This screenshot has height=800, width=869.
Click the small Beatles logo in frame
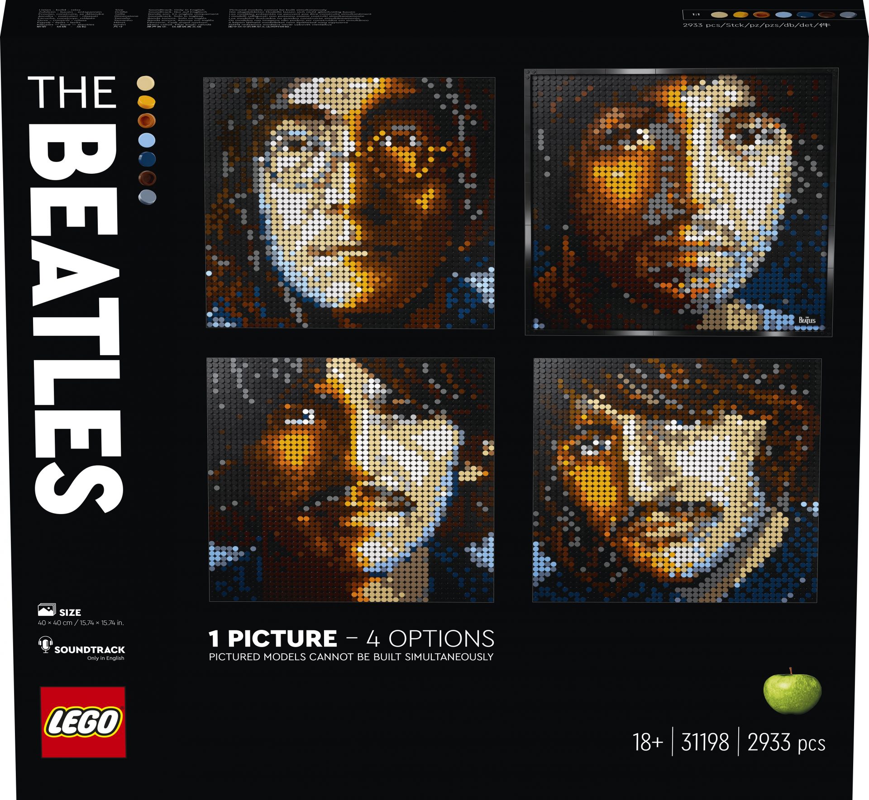[807, 319]
